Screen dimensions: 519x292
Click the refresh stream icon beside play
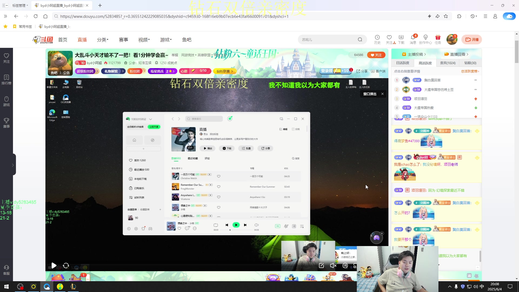(66, 266)
